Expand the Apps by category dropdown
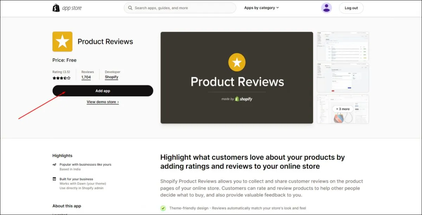This screenshot has height=215, width=422. coord(261,8)
